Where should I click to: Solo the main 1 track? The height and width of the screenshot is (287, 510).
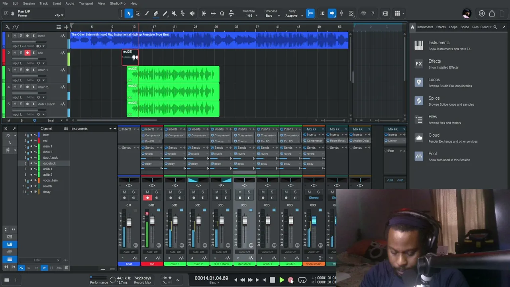pos(21,70)
